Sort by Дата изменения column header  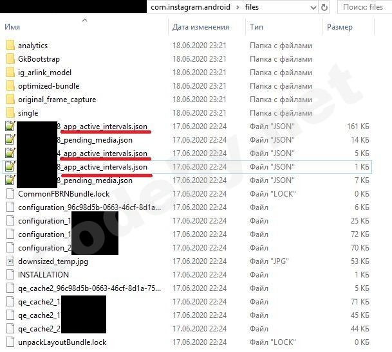point(201,27)
